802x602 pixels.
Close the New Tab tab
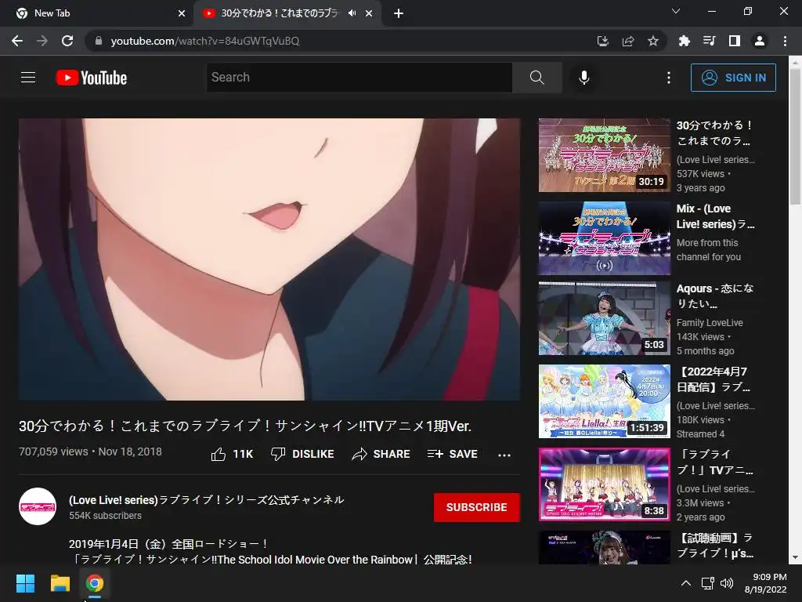tap(181, 13)
